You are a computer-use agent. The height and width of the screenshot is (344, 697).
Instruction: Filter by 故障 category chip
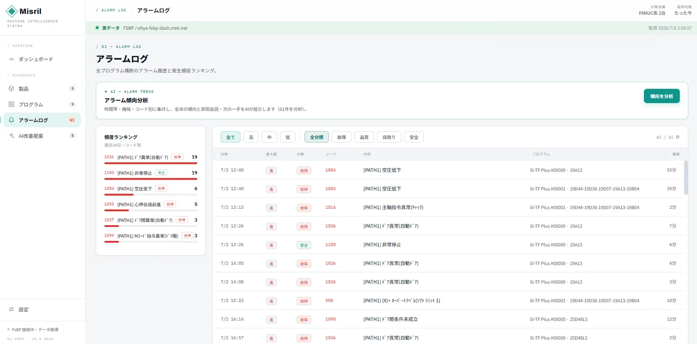342,137
